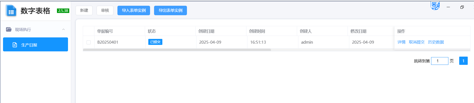This screenshot has height=103, width=474.
Task: Click the 新建 button
Action: click(84, 10)
